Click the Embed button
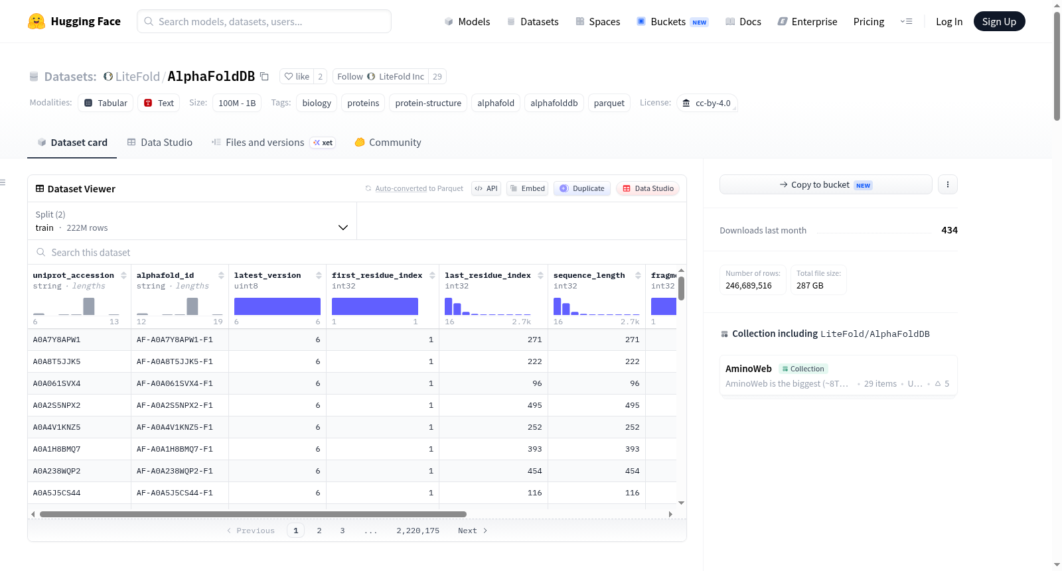Image resolution: width=1062 pixels, height=571 pixels. pyautogui.click(x=527, y=188)
